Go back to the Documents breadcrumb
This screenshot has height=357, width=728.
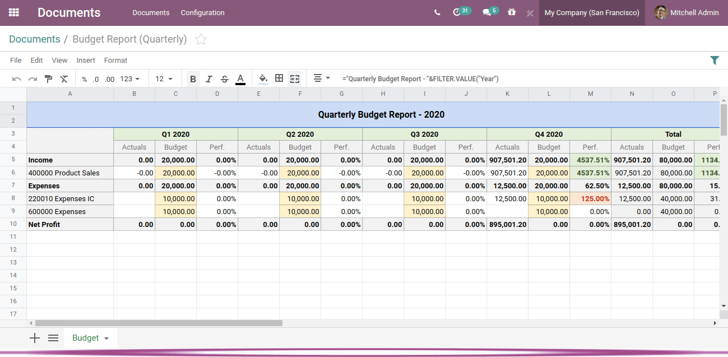click(x=35, y=39)
